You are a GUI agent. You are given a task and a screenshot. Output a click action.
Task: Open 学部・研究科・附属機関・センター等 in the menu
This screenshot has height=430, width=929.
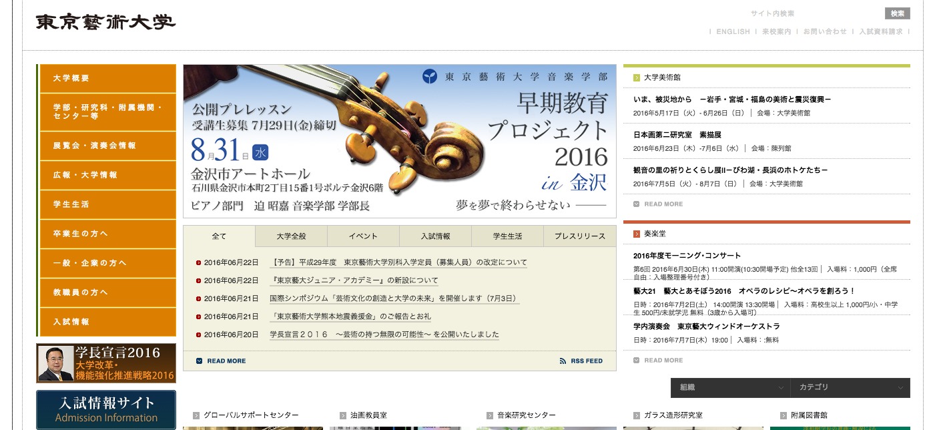(x=107, y=112)
